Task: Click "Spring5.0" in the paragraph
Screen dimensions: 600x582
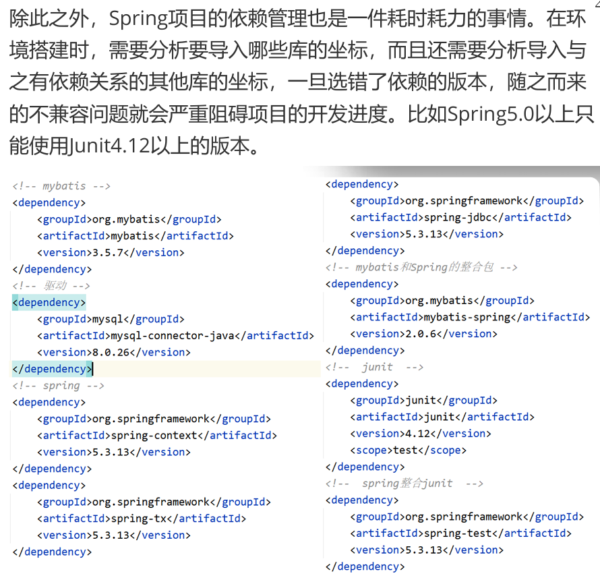Action: tap(491, 114)
